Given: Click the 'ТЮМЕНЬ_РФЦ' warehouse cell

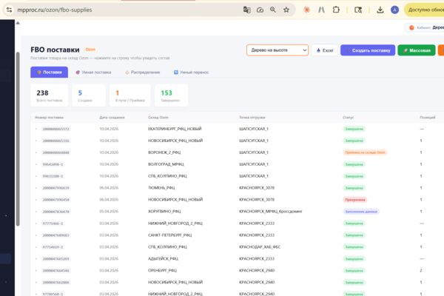Looking at the screenshot, I should tap(161, 188).
